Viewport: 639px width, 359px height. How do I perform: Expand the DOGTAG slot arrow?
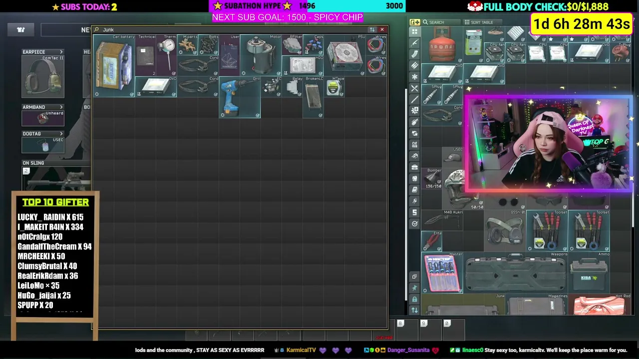[x=61, y=134]
